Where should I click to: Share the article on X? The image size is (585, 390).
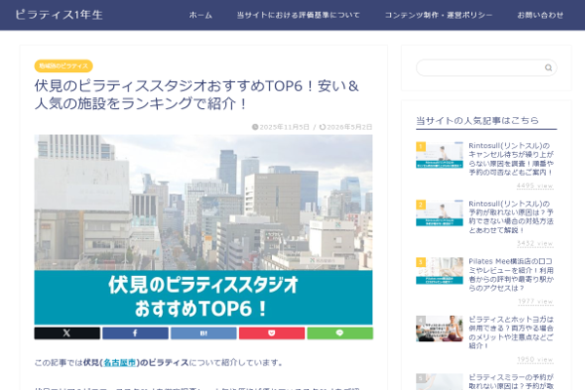click(67, 332)
